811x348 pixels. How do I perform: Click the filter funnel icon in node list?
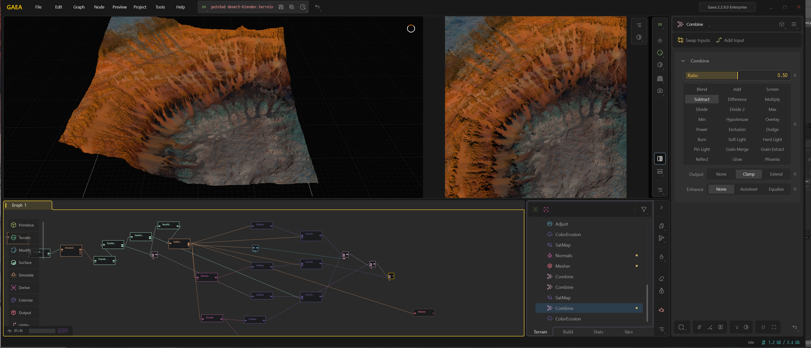pos(644,210)
